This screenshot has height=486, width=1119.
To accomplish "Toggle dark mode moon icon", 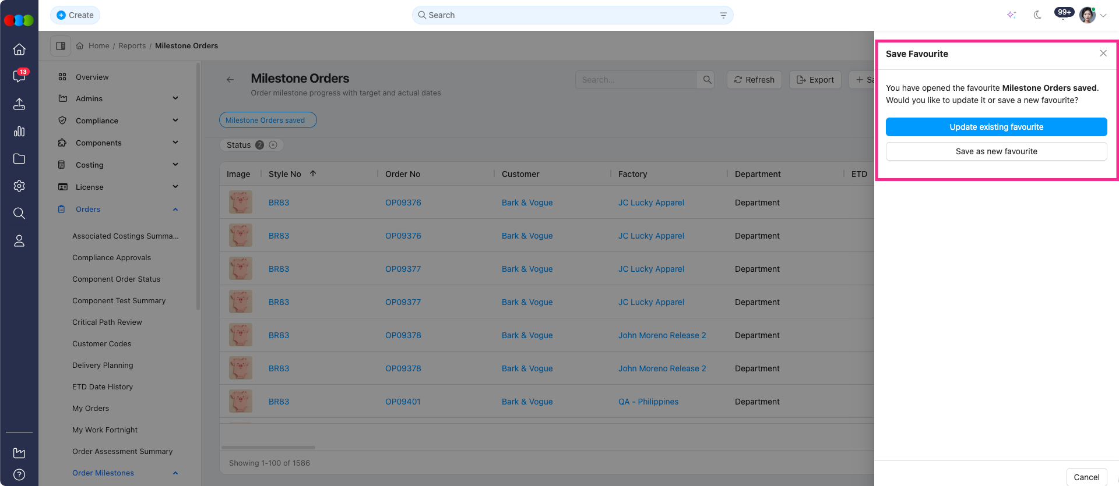I will coord(1037,15).
